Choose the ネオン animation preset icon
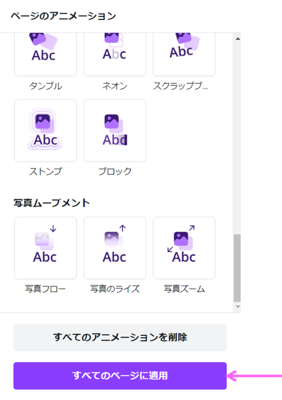The height and width of the screenshot is (400, 282). click(x=115, y=54)
